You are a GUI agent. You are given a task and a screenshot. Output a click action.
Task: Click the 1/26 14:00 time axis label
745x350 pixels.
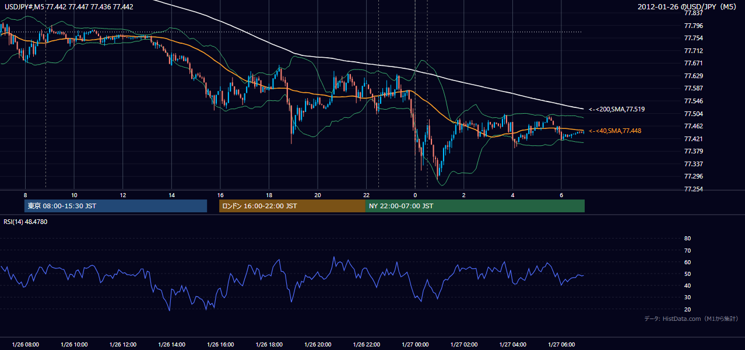click(x=171, y=345)
